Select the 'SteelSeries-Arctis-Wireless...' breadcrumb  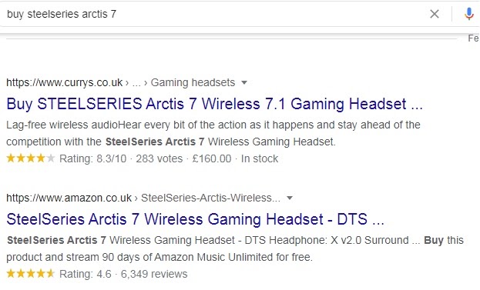point(210,198)
